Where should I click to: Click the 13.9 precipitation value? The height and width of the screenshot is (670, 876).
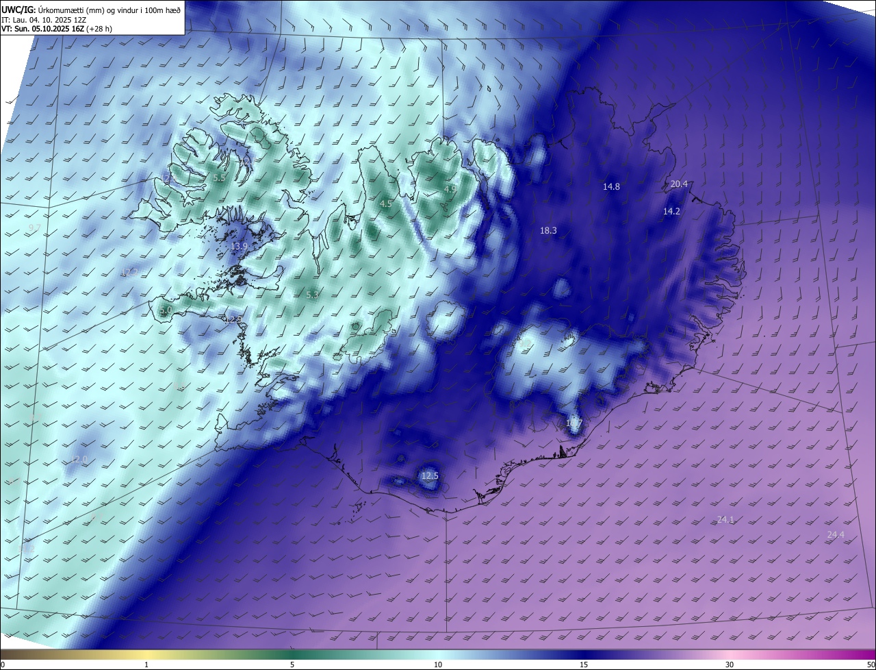click(x=239, y=247)
